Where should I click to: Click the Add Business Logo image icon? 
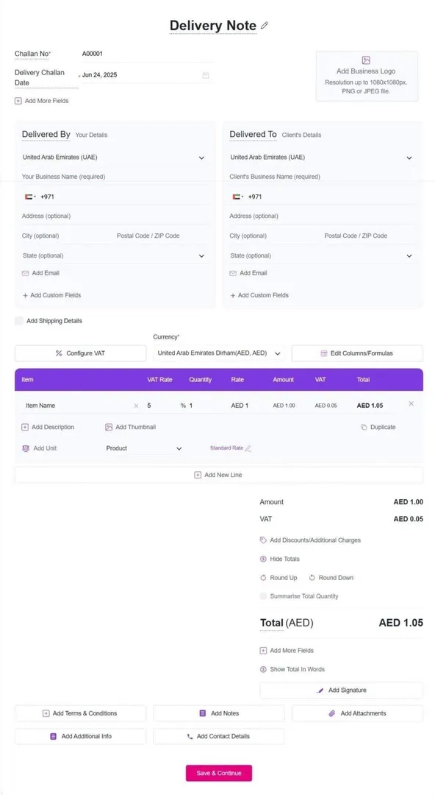pos(366,60)
